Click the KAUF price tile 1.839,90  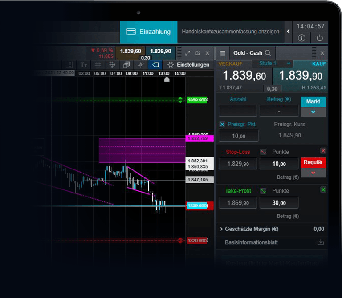pos(299,75)
